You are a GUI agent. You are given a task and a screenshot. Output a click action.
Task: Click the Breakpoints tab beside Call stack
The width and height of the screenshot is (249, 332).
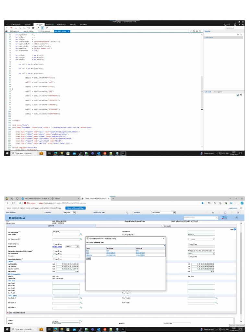click(218, 92)
